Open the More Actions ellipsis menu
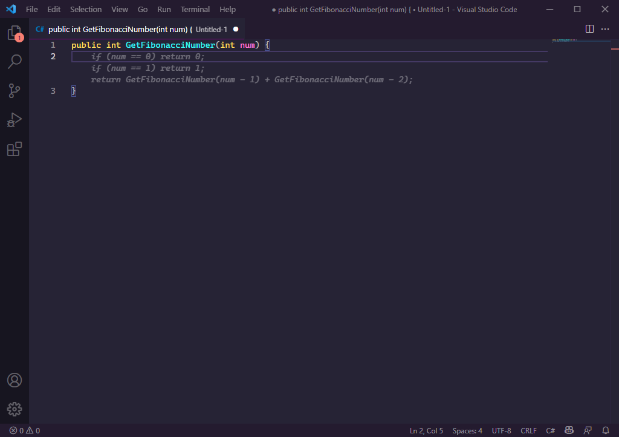Screen dimensions: 619x437 (605, 29)
